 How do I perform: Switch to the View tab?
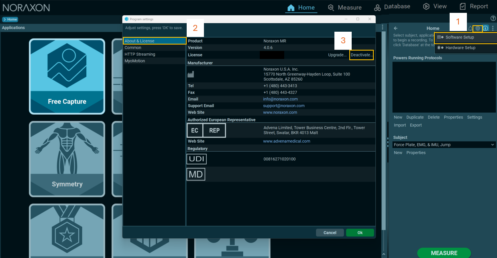coord(435,6)
